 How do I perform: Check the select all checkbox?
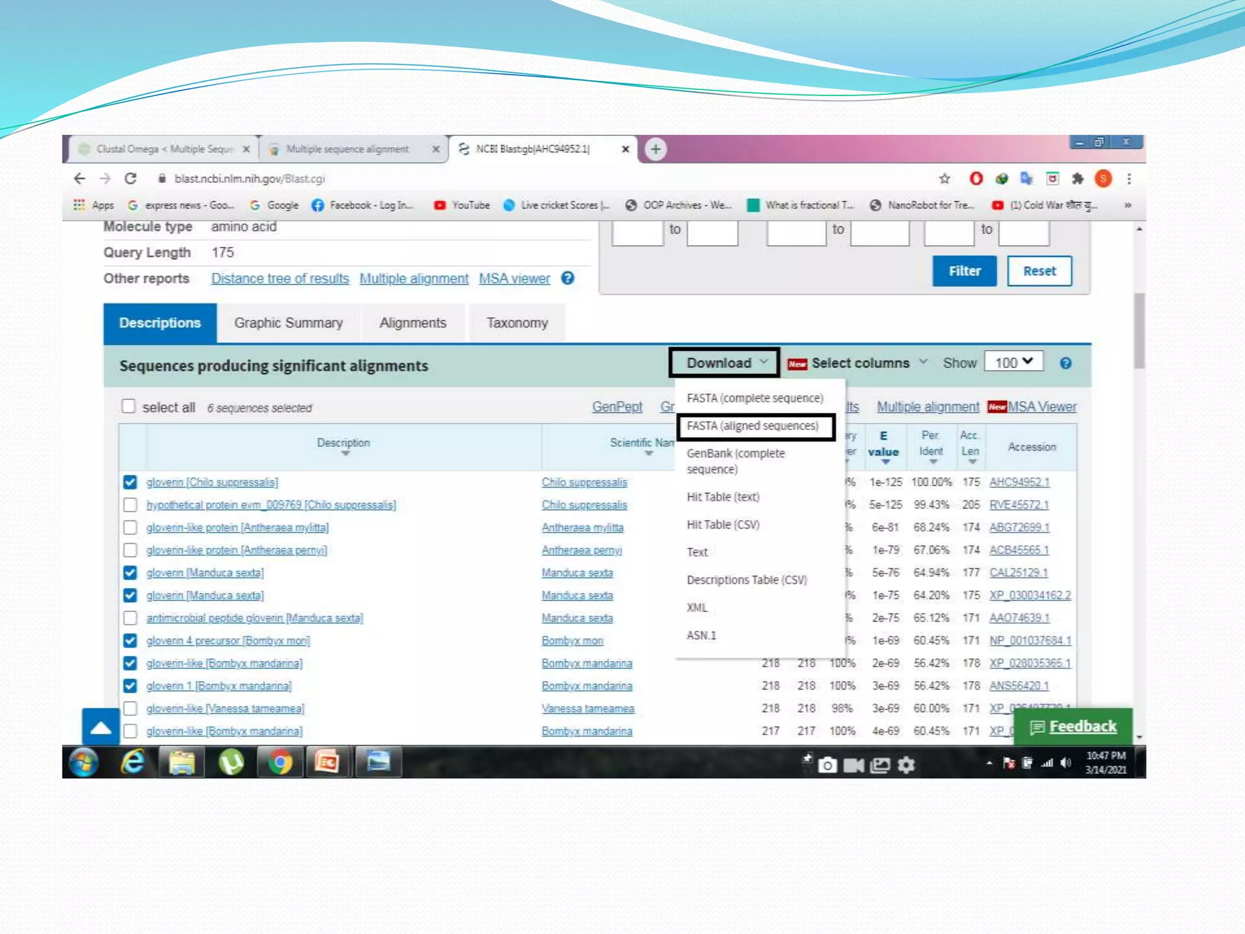[x=128, y=407]
